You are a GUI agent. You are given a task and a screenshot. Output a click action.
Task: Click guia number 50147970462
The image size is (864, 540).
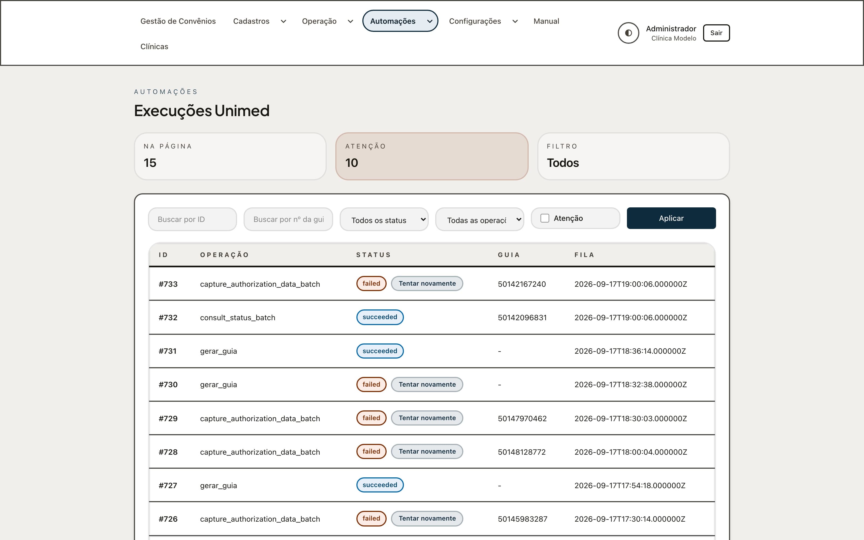(522, 418)
